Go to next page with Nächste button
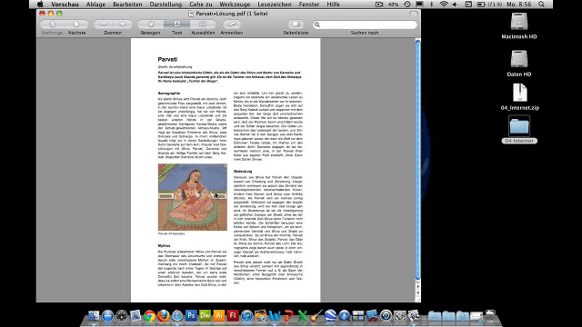The height and width of the screenshot is (327, 582). pos(76,25)
